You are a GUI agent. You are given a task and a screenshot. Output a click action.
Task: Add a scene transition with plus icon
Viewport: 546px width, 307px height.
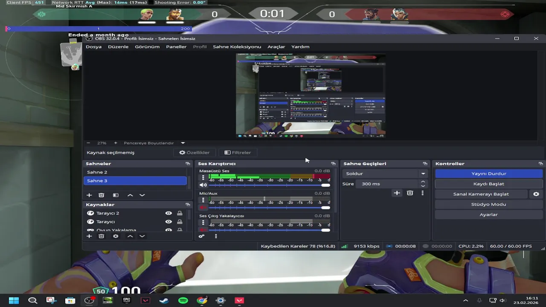tap(397, 193)
